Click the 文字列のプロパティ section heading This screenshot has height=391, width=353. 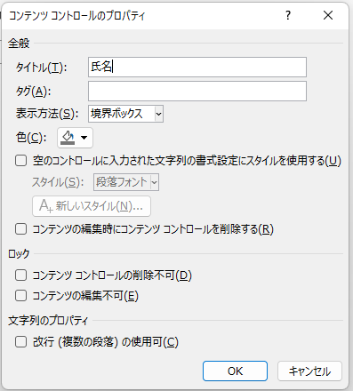[x=48, y=321]
